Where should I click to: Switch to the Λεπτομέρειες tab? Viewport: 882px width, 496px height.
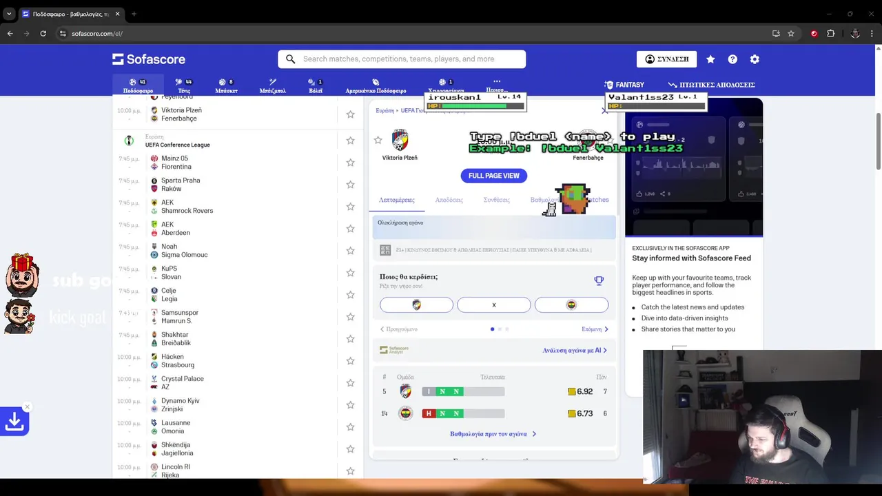pyautogui.click(x=397, y=200)
